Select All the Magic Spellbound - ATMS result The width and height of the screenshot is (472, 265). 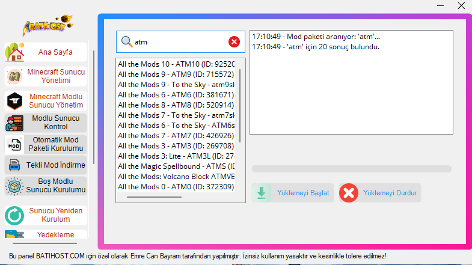[x=176, y=166]
